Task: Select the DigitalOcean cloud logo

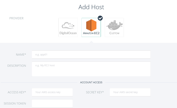Action: tap(68, 25)
